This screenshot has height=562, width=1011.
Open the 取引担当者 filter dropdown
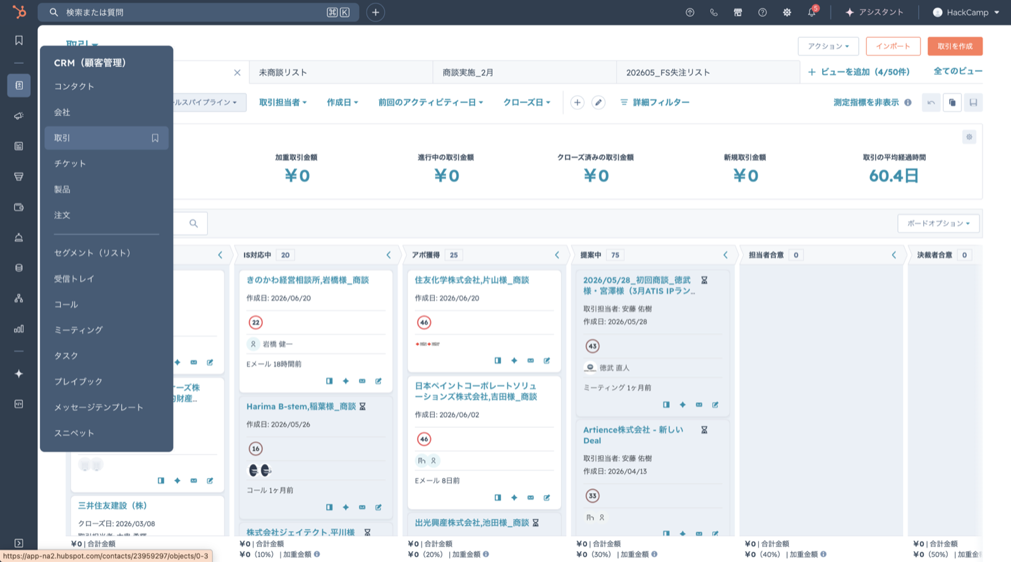click(x=282, y=102)
